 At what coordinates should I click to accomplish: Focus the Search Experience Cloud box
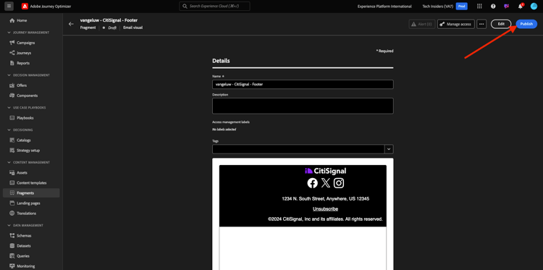click(214, 7)
